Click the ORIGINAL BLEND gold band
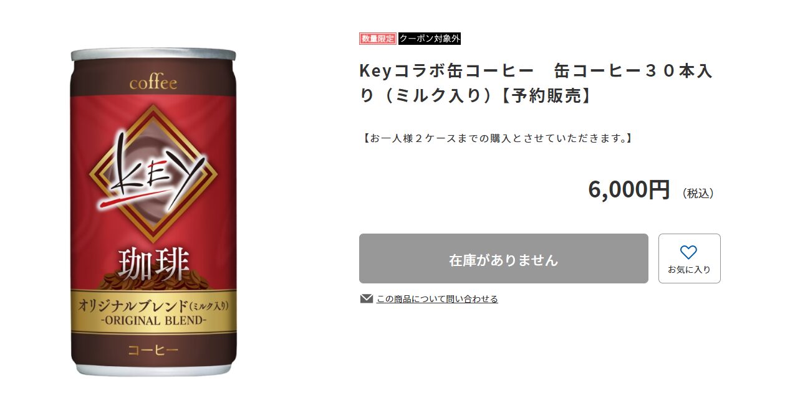The image size is (785, 403). pyautogui.click(x=153, y=311)
